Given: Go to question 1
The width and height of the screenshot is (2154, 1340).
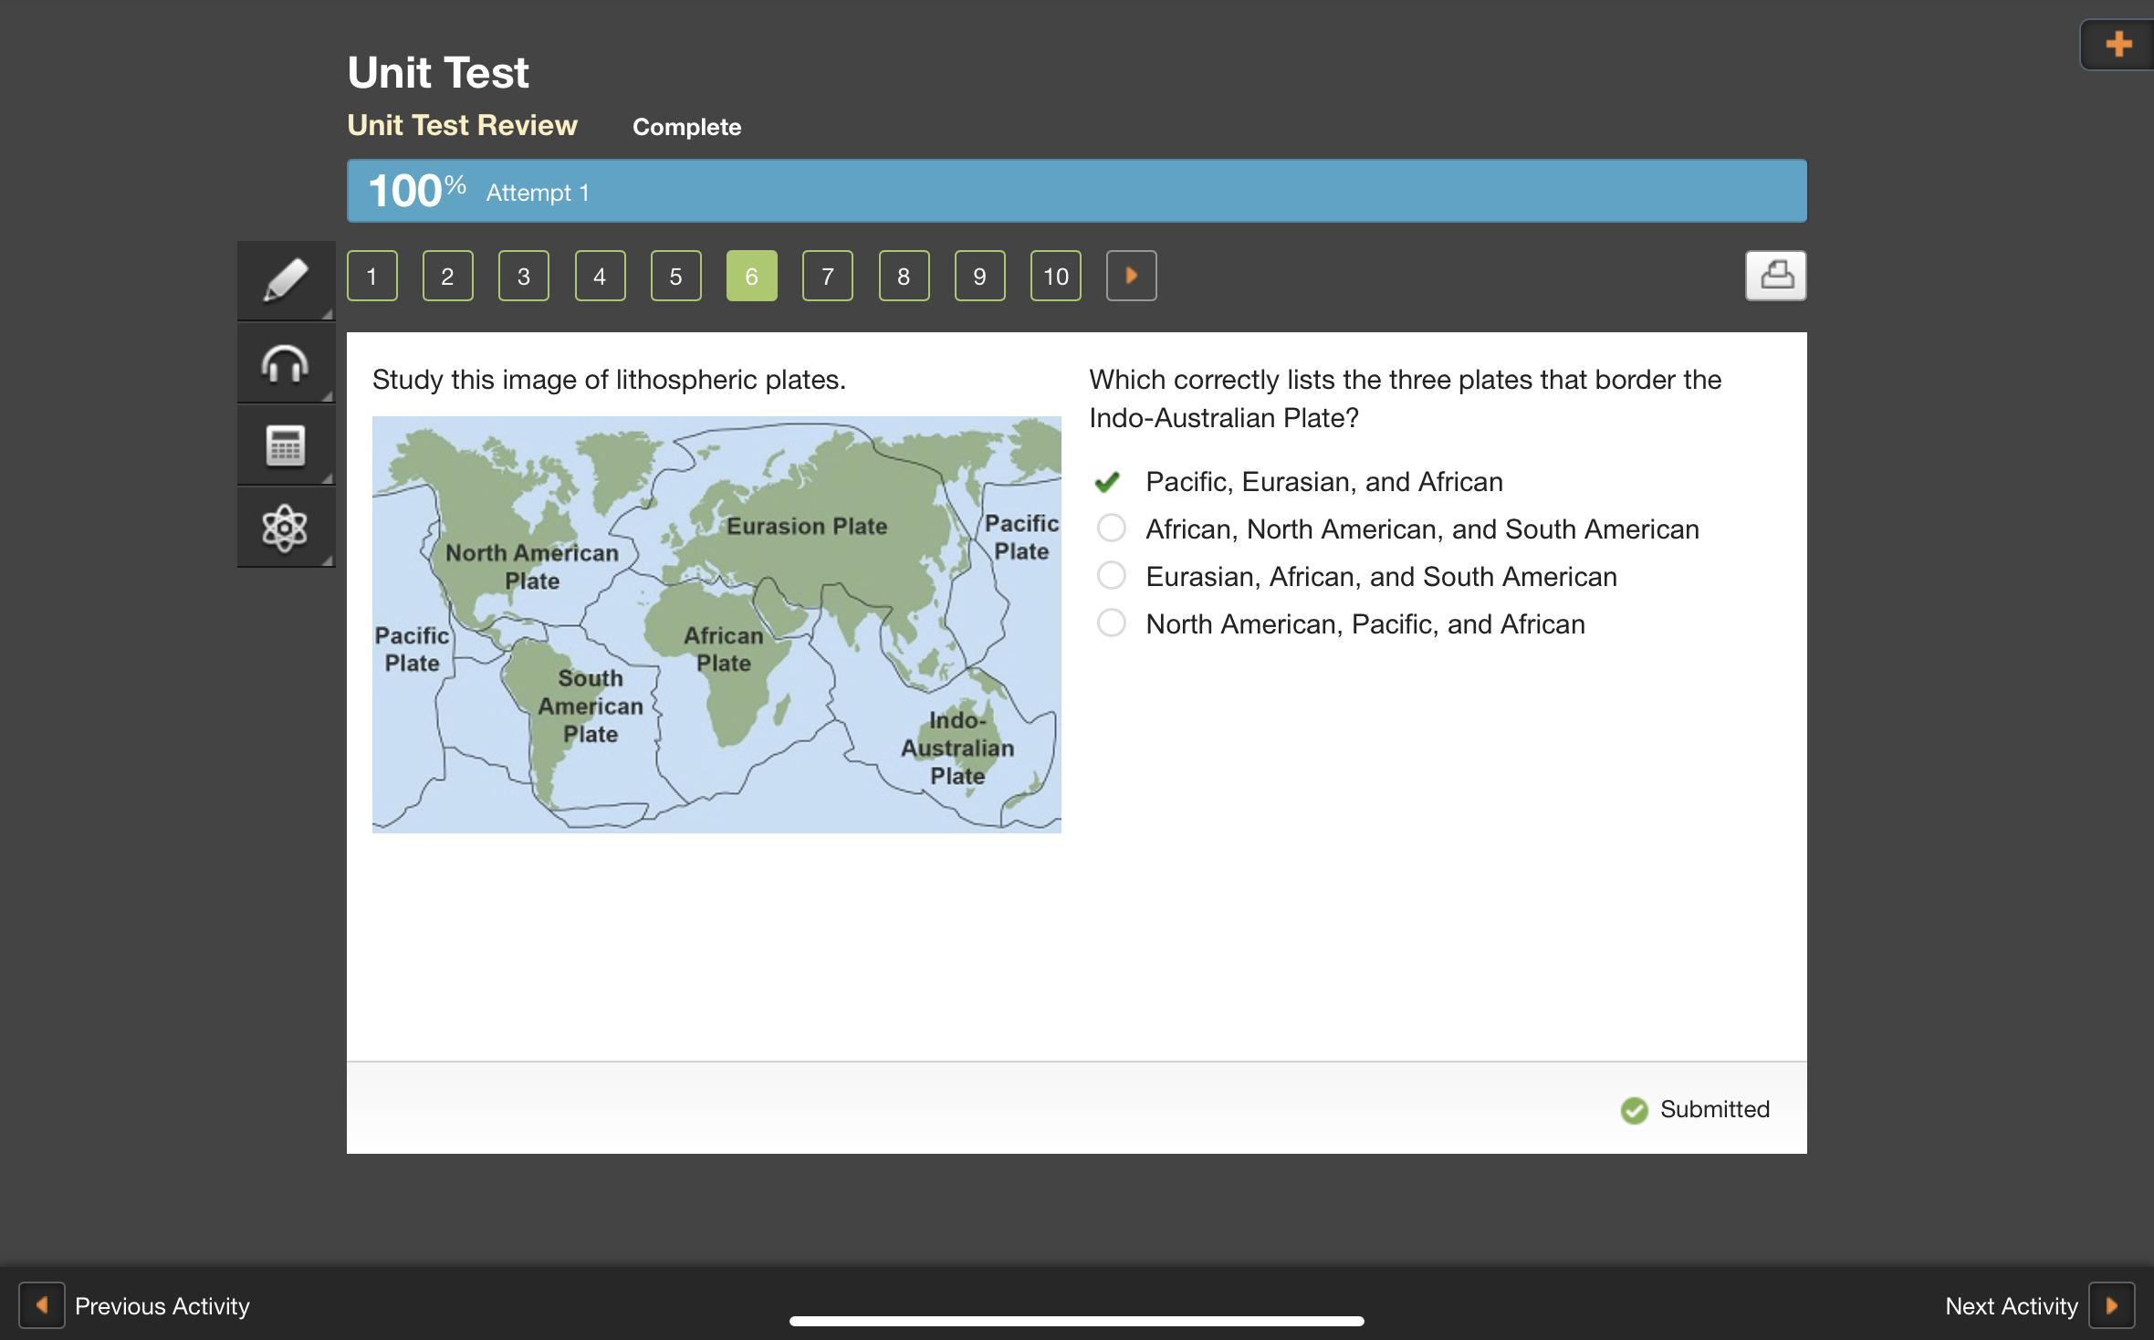Looking at the screenshot, I should click(x=371, y=276).
